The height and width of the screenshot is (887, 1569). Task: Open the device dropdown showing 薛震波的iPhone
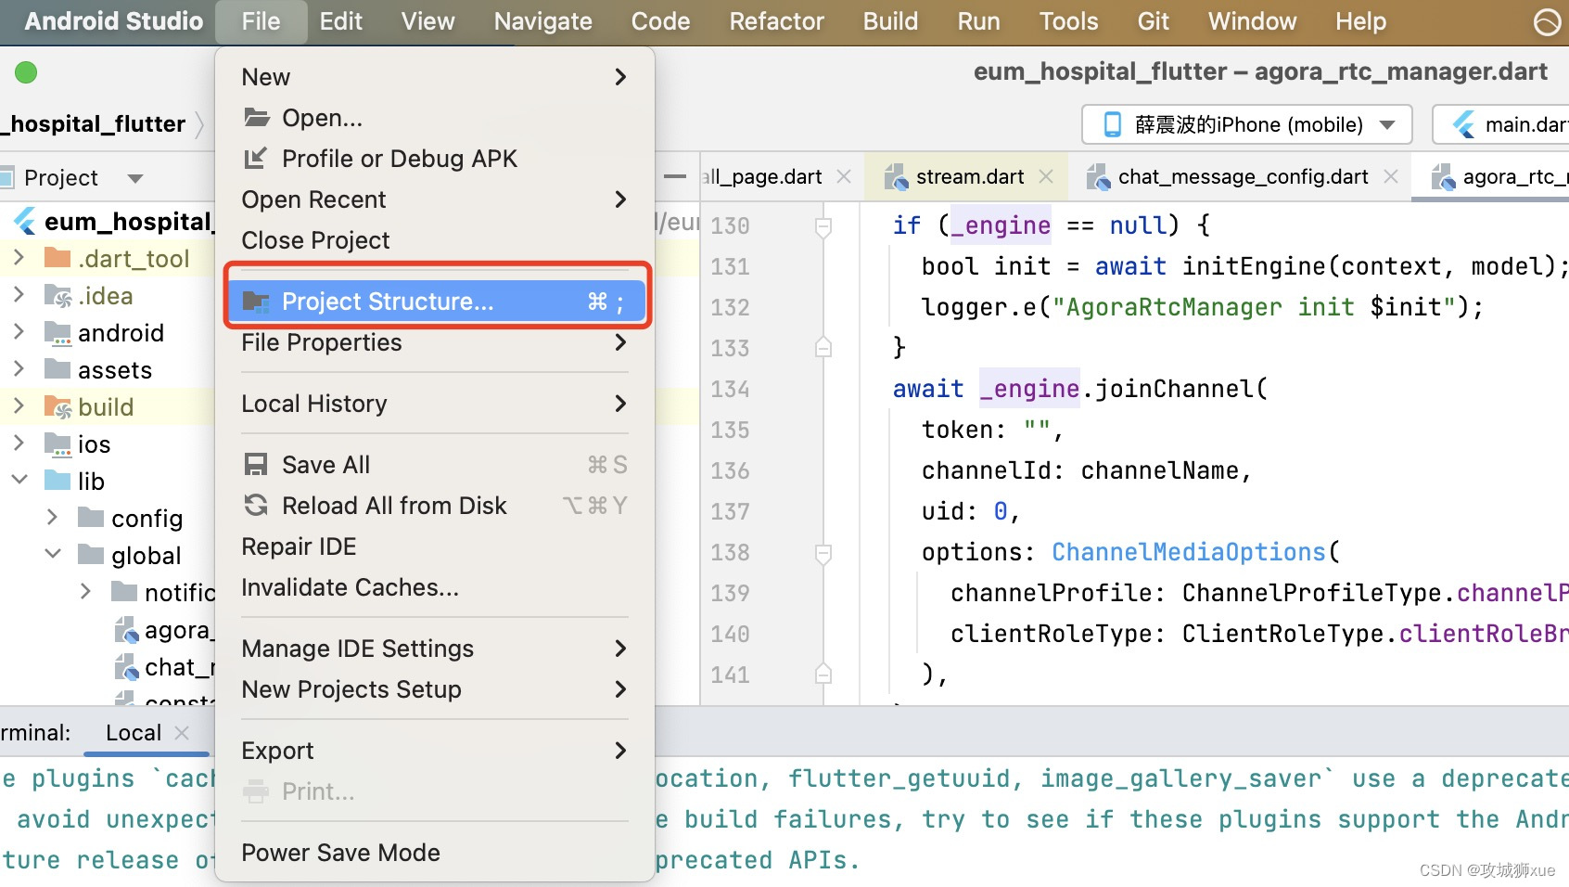click(1388, 123)
